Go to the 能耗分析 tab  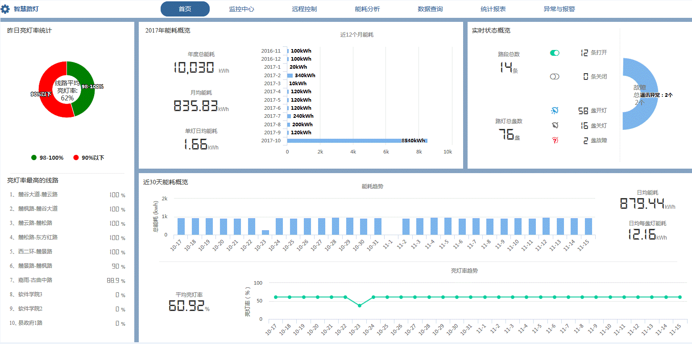tap(367, 9)
